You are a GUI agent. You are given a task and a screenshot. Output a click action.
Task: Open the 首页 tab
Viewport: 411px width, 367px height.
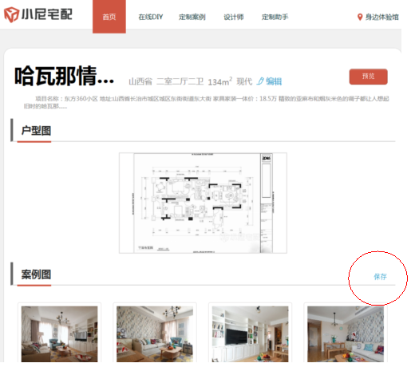(x=109, y=17)
